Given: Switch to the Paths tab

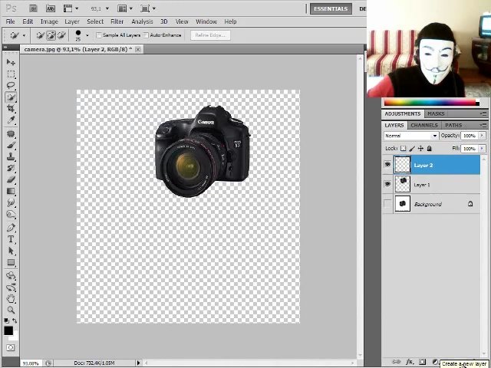Looking at the screenshot, I should [x=453, y=125].
